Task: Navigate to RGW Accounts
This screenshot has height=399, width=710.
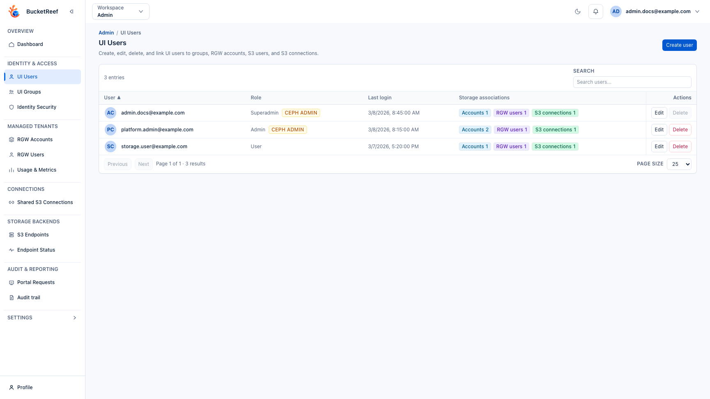Action: point(42,140)
